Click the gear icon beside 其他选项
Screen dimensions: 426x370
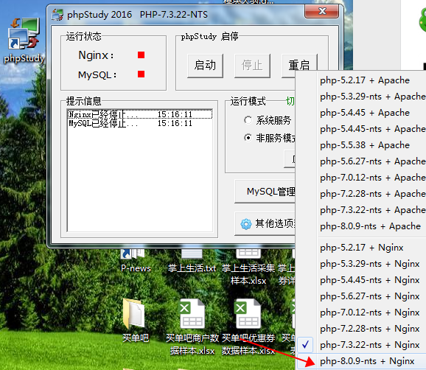(246, 224)
